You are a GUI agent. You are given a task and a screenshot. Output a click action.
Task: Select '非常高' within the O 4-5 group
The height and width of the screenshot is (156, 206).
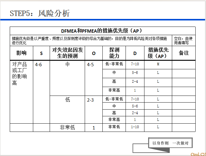(114, 90)
